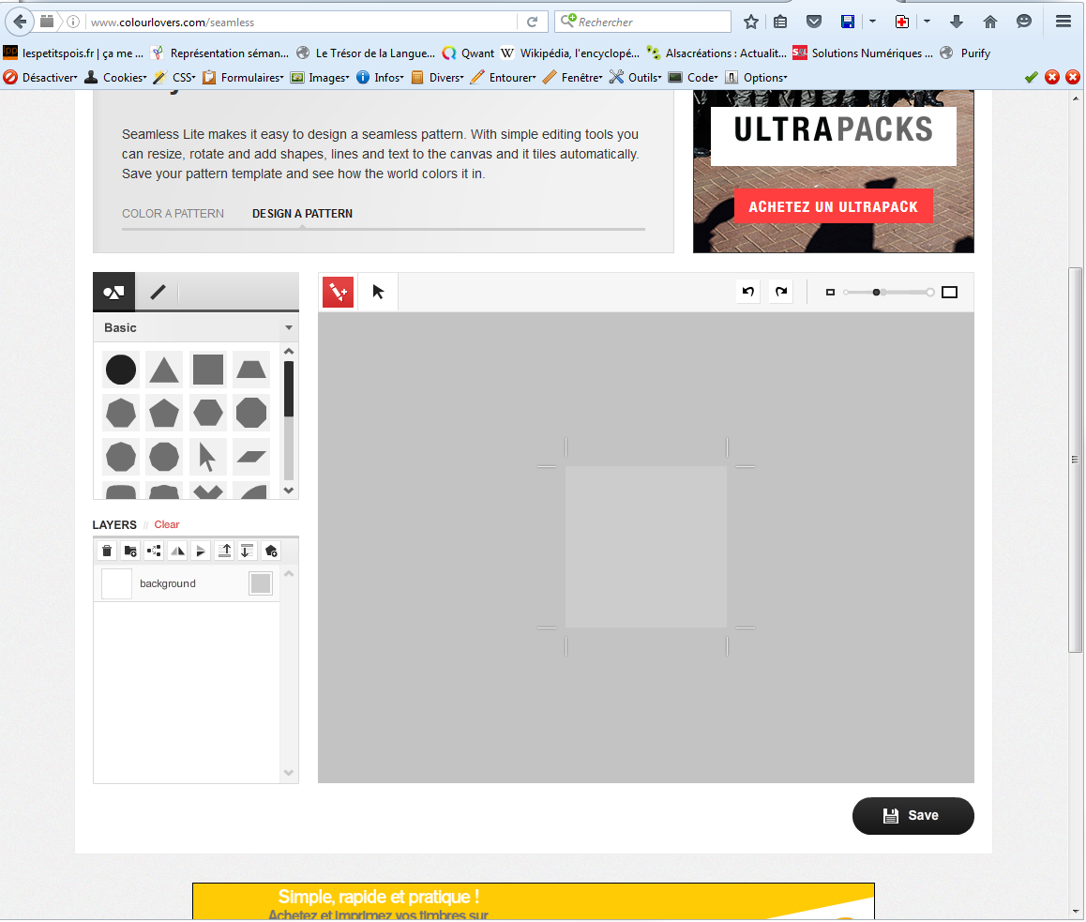Bring layer forward with up-arrow icon

(x=224, y=551)
